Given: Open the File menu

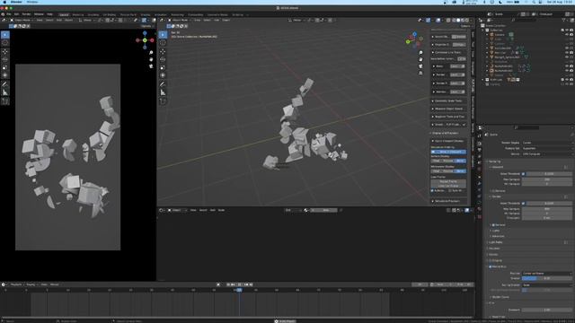Looking at the screenshot, I should [x=8, y=14].
